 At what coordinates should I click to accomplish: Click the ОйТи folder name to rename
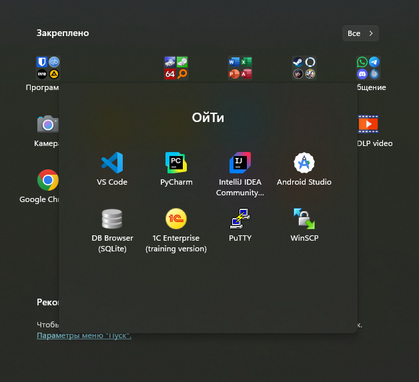point(208,117)
